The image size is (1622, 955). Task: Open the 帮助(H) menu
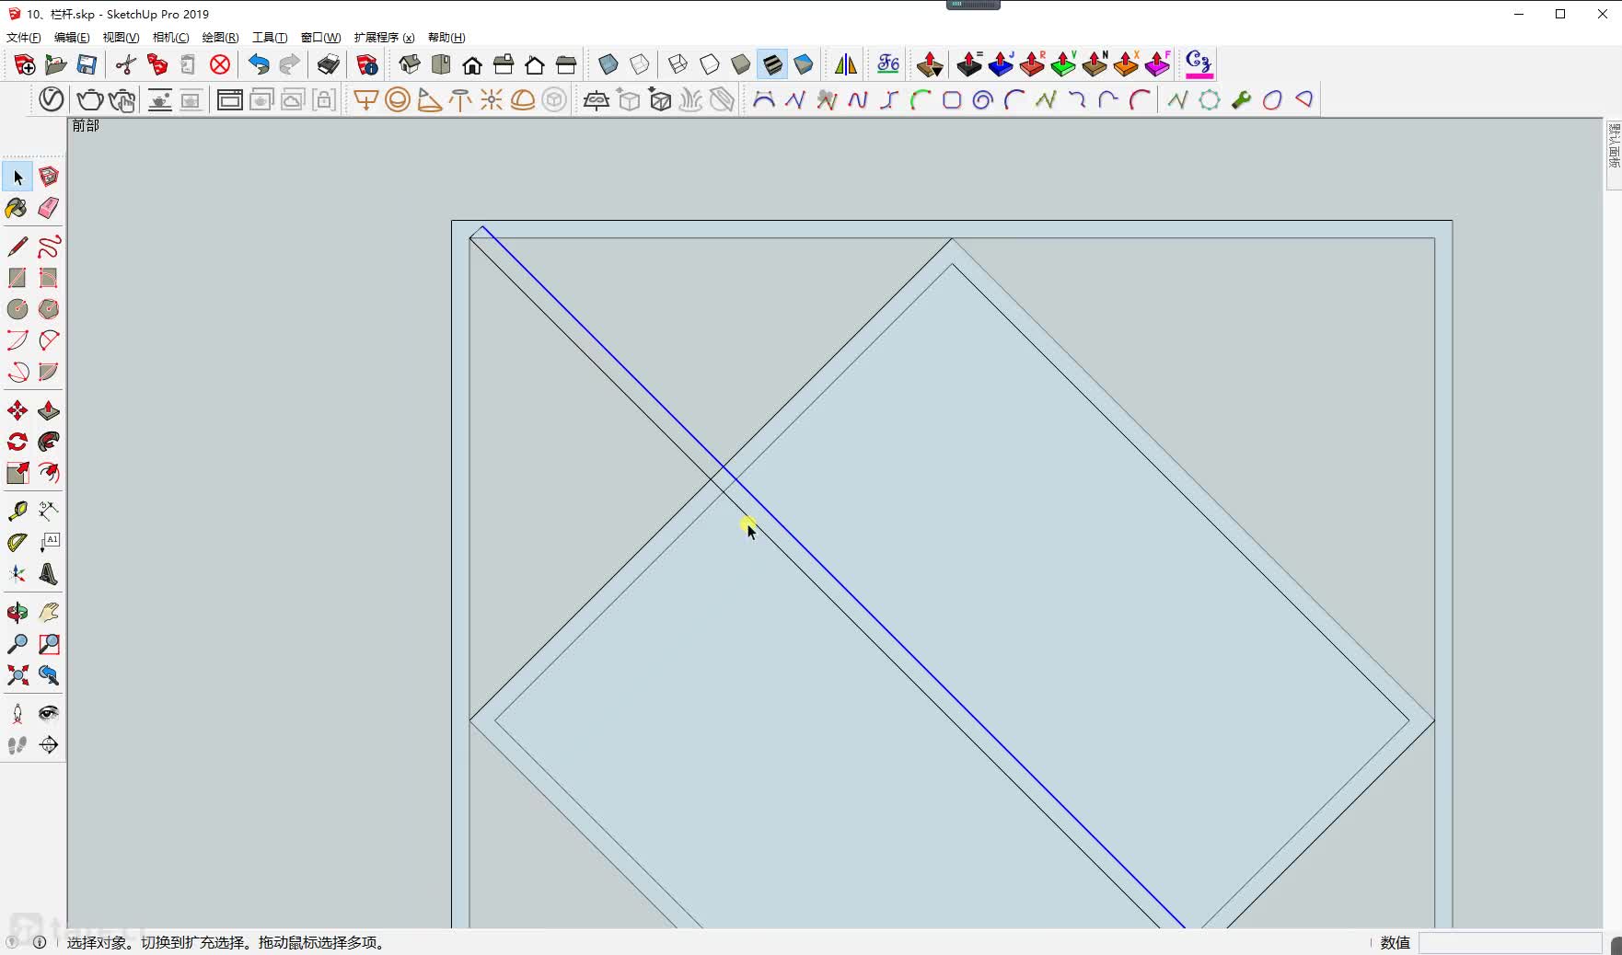pyautogui.click(x=446, y=38)
